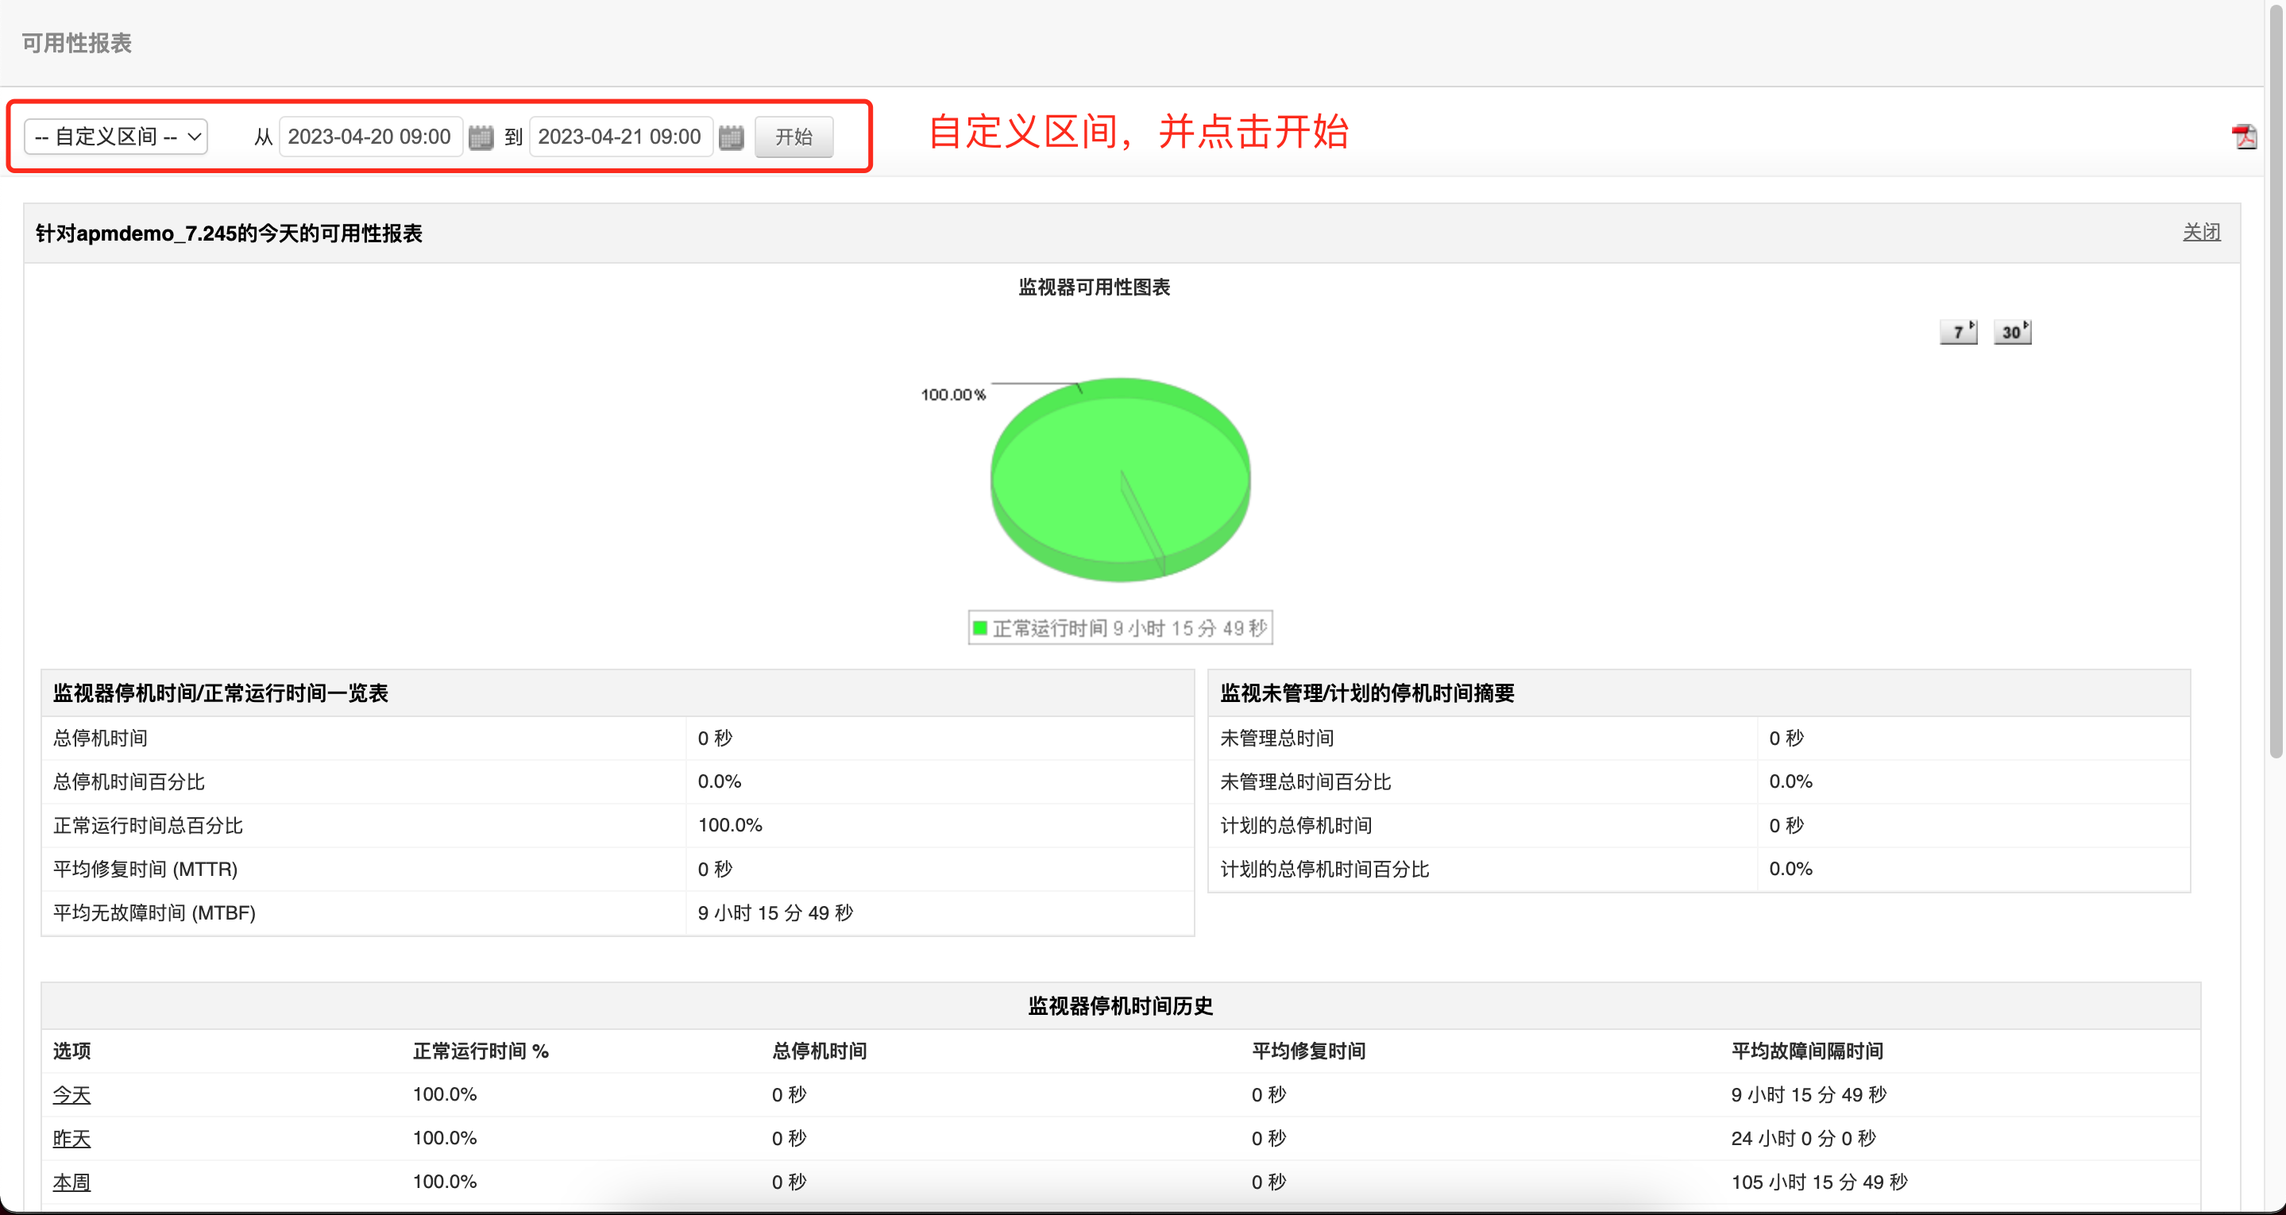This screenshot has height=1215, width=2286.
Task: Click the 100.00% pie chart label
Action: [x=953, y=395]
